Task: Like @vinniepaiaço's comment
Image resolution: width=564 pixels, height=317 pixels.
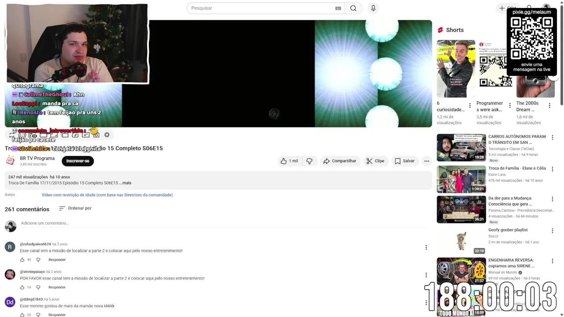Action: tap(22, 288)
